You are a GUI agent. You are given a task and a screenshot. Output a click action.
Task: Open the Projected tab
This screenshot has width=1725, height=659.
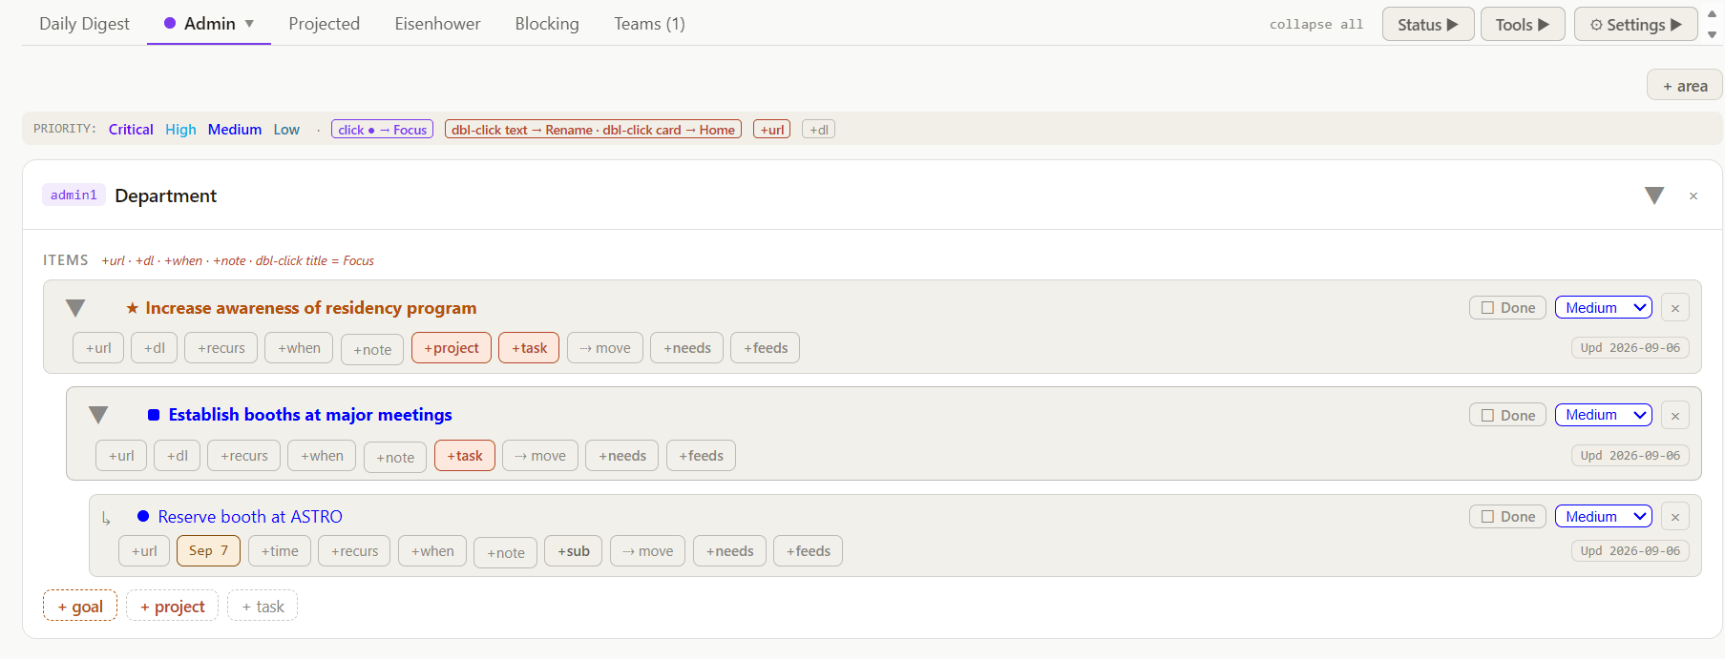[x=325, y=24]
